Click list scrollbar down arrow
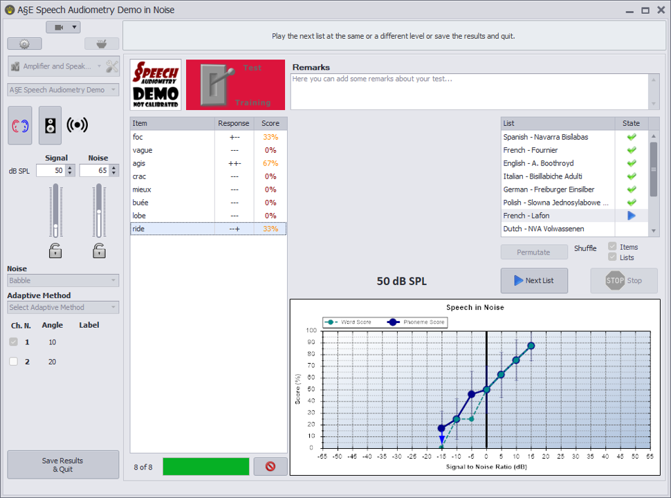 [x=654, y=231]
